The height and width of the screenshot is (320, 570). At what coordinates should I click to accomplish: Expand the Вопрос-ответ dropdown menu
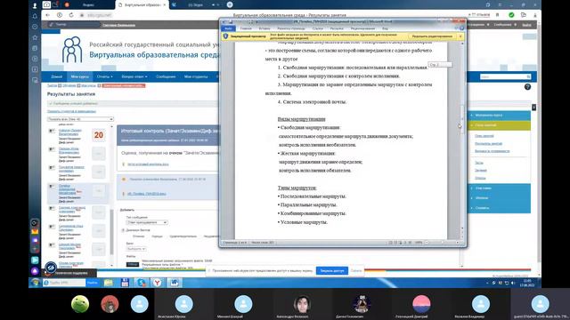(134, 76)
